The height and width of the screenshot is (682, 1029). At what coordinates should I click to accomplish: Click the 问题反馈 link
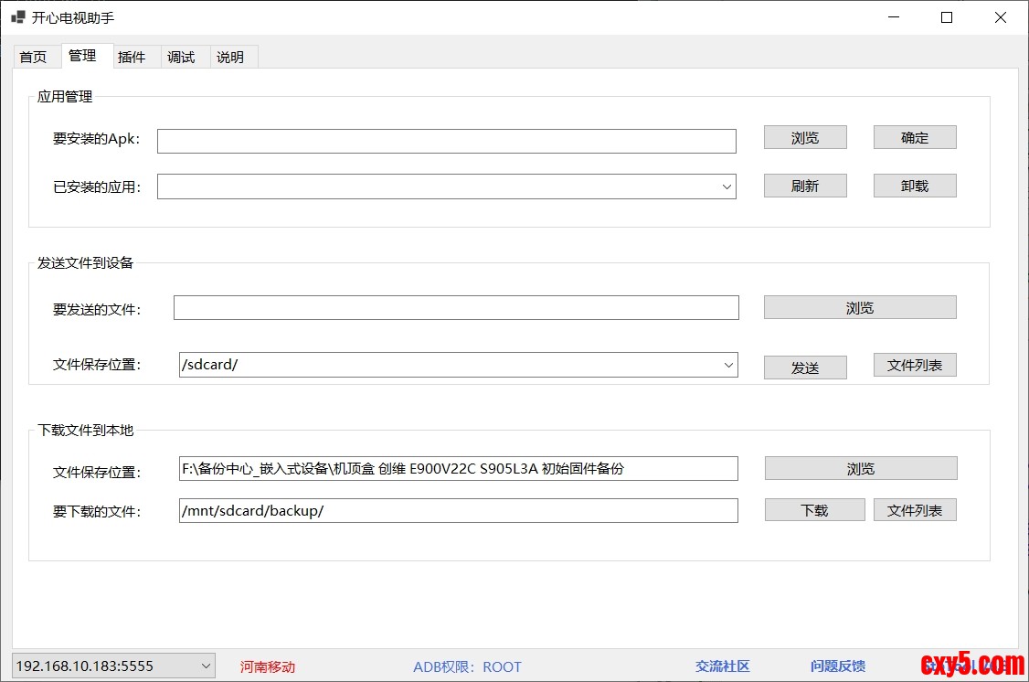(837, 666)
